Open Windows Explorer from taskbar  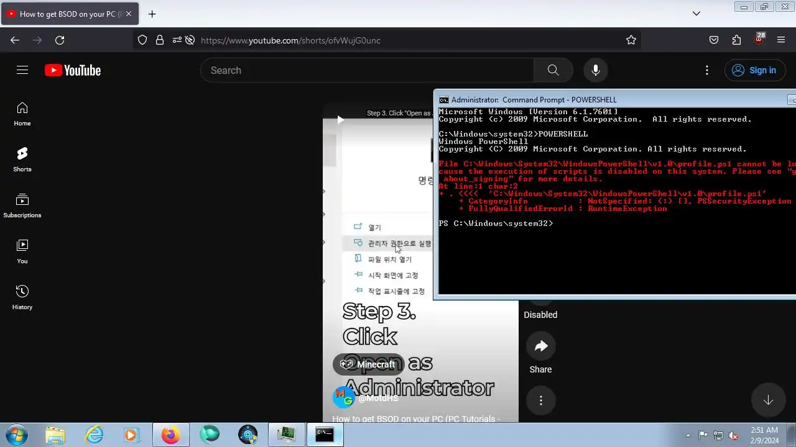click(55, 435)
